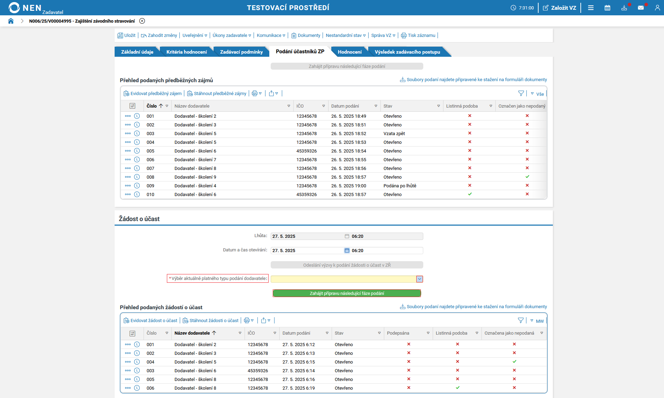Switch to the Hodnocení tab
This screenshot has width=664, height=398.
pyautogui.click(x=349, y=52)
